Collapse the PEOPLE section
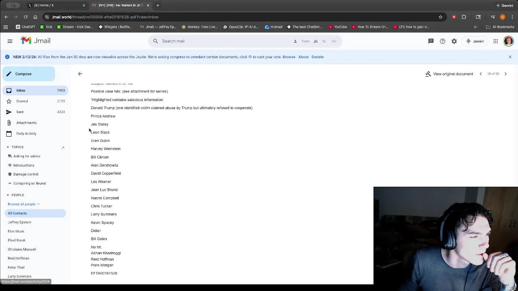The width and height of the screenshot is (518, 291). [15, 195]
